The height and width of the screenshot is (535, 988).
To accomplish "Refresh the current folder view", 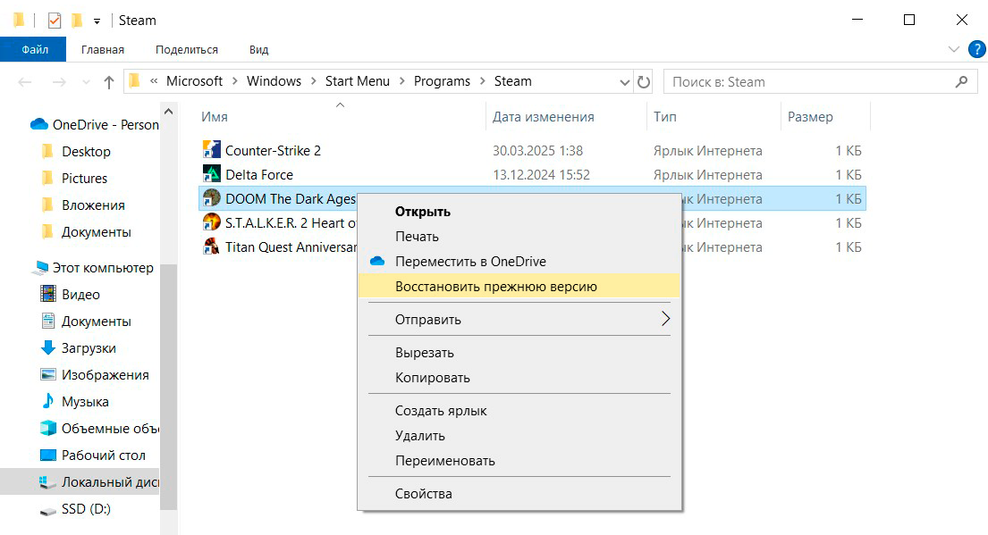I will coord(644,82).
